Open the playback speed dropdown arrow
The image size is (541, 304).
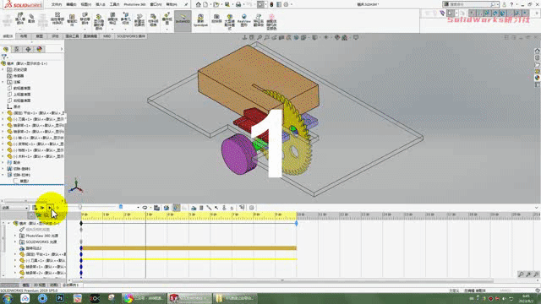[x=138, y=208]
